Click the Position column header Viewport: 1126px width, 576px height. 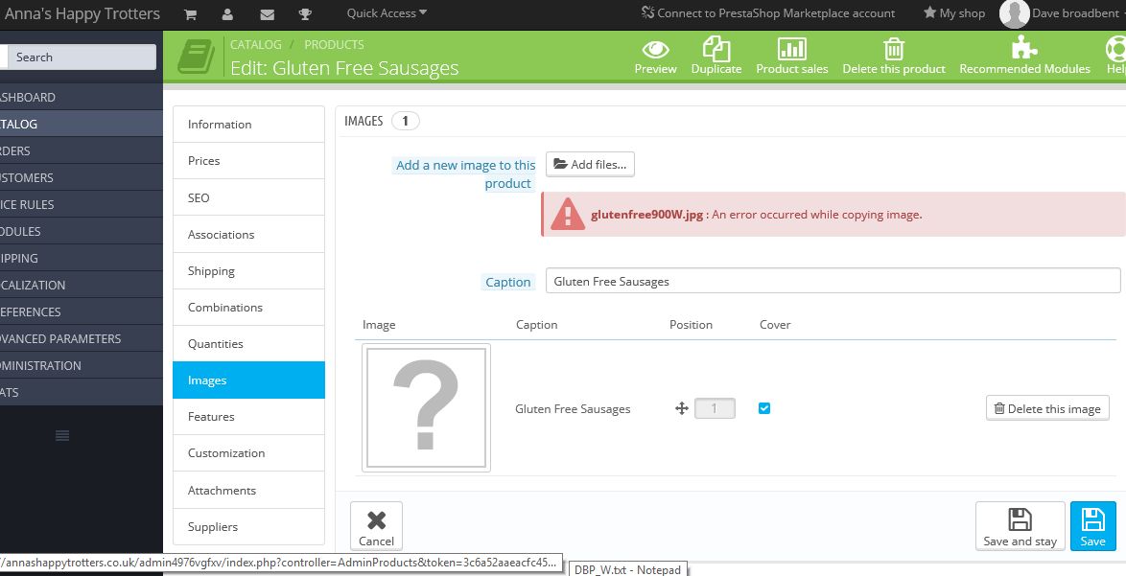(x=691, y=325)
